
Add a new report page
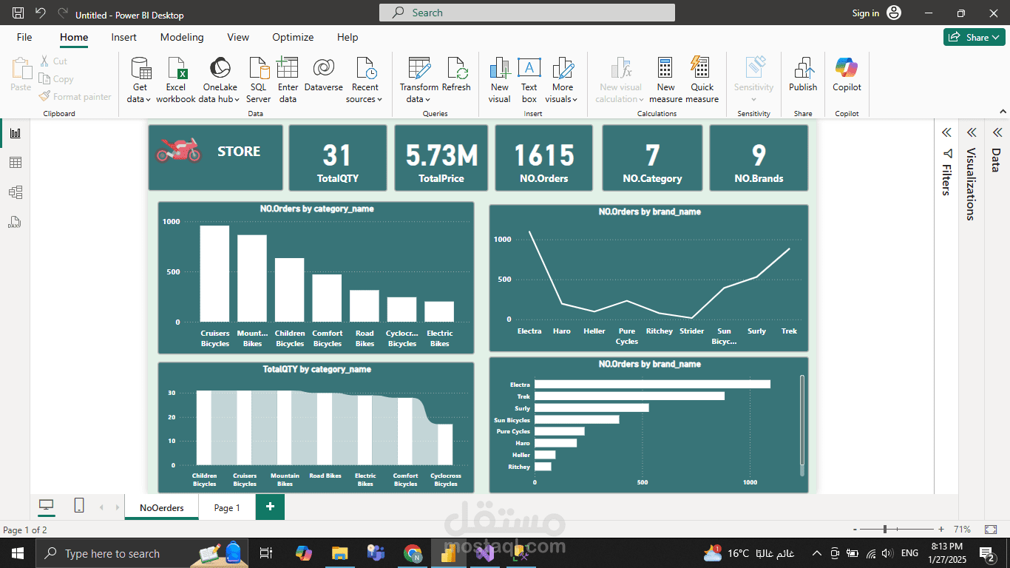pyautogui.click(x=270, y=507)
